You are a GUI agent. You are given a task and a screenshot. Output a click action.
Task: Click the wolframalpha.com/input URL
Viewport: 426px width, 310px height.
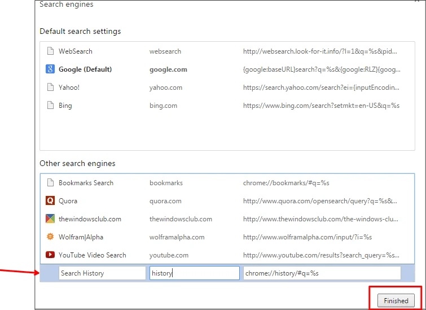pyautogui.click(x=308, y=237)
